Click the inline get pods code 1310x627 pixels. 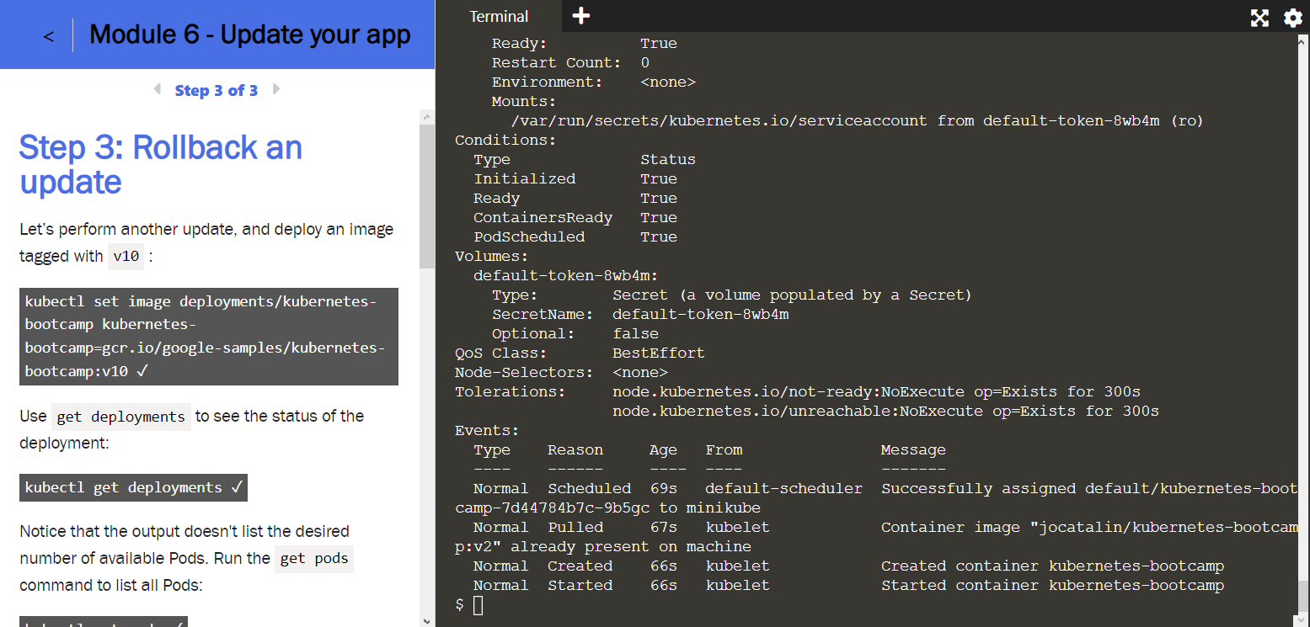(x=314, y=559)
